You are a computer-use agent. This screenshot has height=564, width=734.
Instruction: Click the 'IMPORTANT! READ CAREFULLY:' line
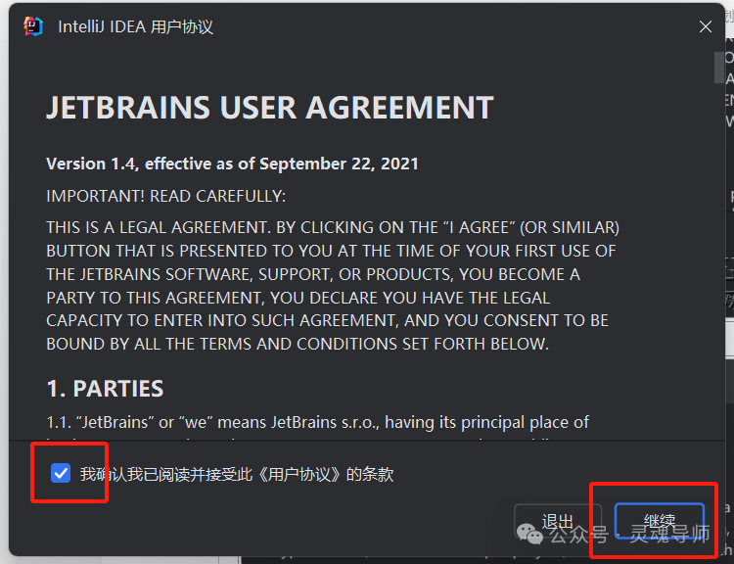(x=166, y=196)
